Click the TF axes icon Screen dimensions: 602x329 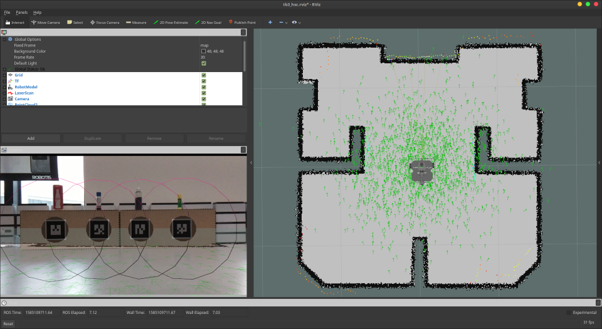coord(11,81)
